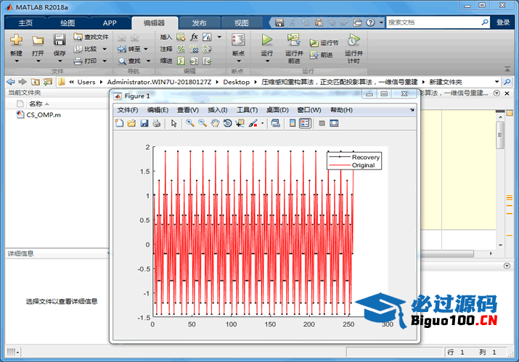Click the edit plot arrow tool
The image size is (519, 362).
pos(174,123)
